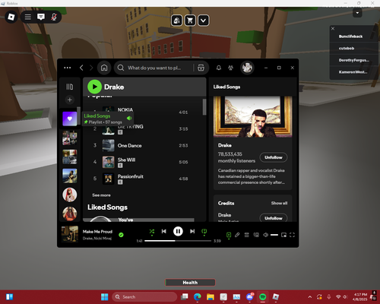Viewport: 380px width, 304px height.
Task: Go forward in Spotify navigation
Action: tap(91, 68)
